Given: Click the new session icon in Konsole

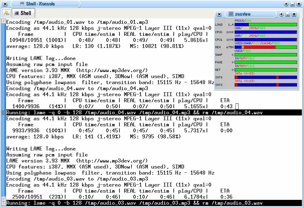Looking at the screenshot, I should [x=6, y=13].
